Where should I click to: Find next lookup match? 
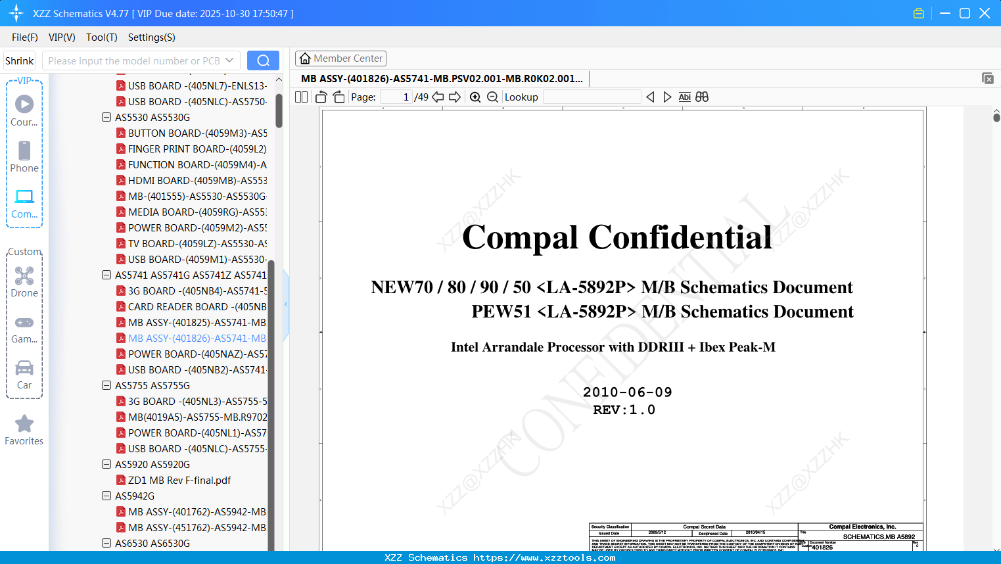667,97
